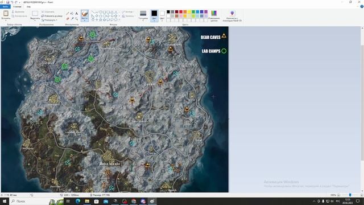Click the Crop button
This screenshot has height=205, width=364.
click(x=48, y=11)
